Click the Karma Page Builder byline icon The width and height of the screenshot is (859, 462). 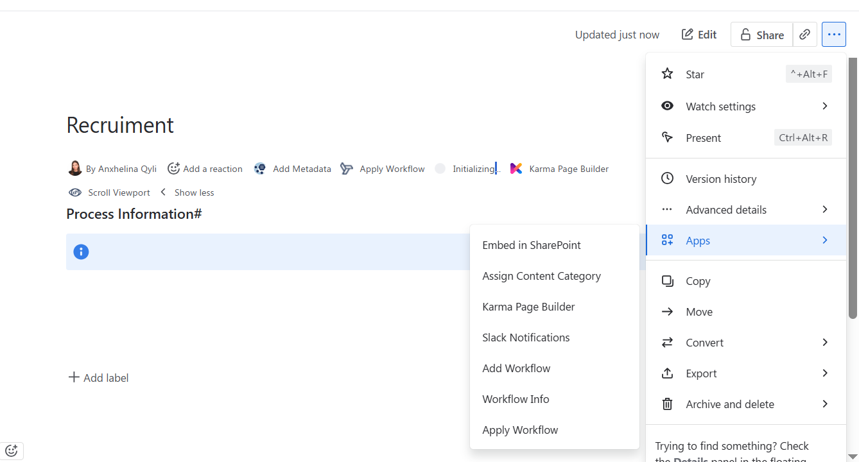tap(516, 169)
